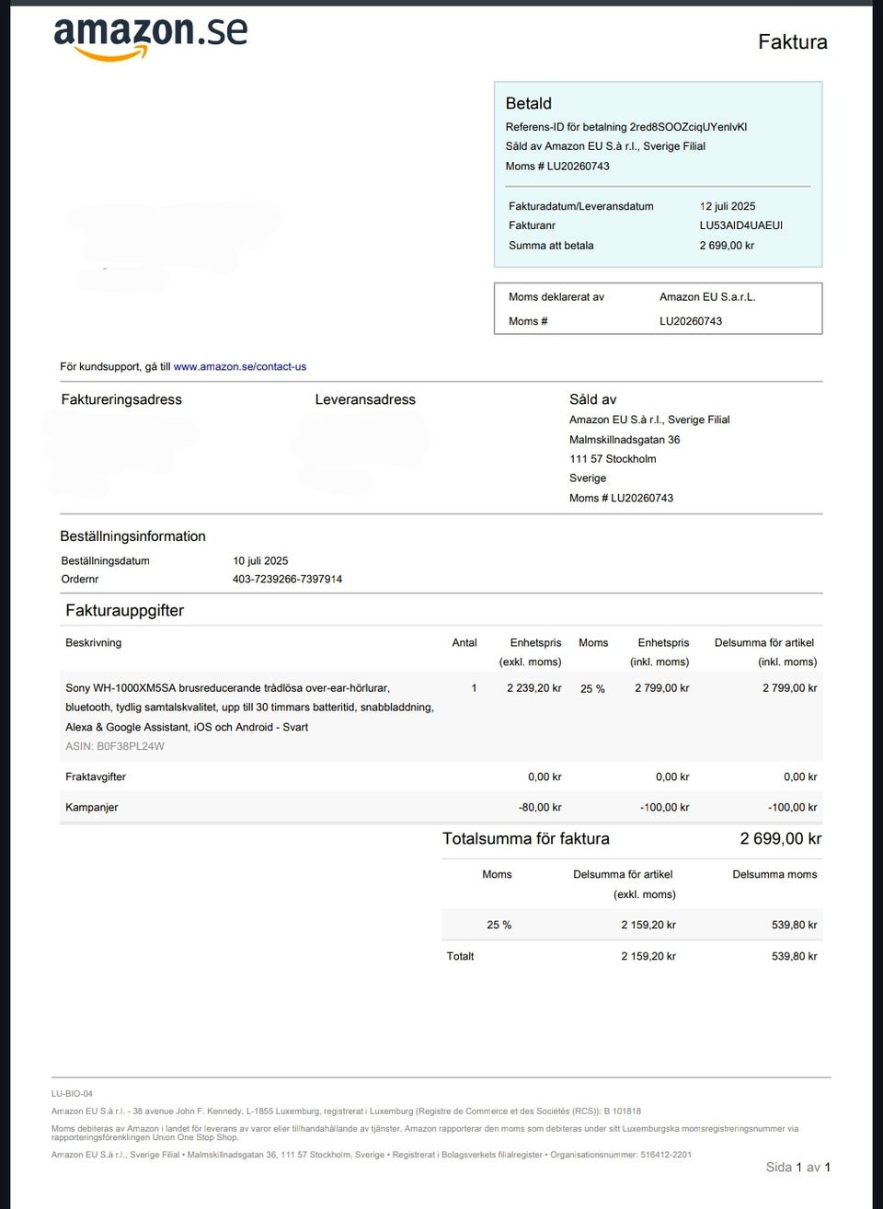Select Kampanjer amount -80,00 kr
Image resolution: width=883 pixels, height=1209 pixels.
point(540,807)
